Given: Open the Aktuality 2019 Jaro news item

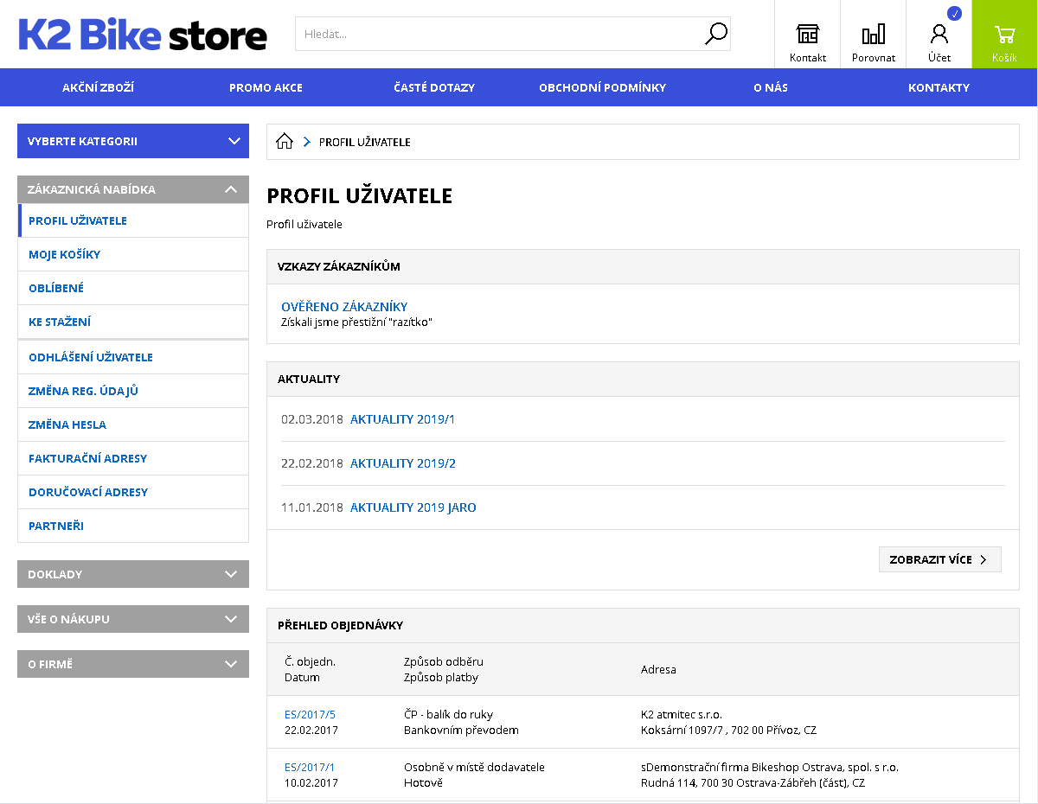Looking at the screenshot, I should 413,507.
